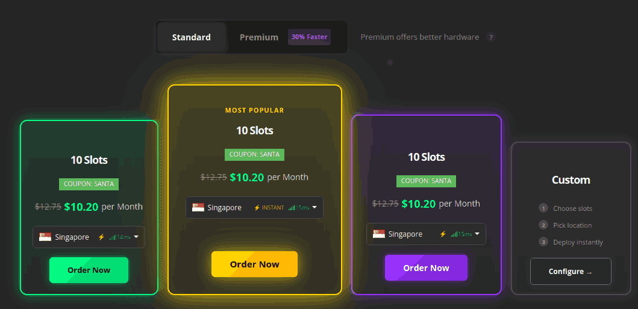Screen dimensions: 638x309
Task: Click lightning bolt icon in purple card
Action: 443,234
